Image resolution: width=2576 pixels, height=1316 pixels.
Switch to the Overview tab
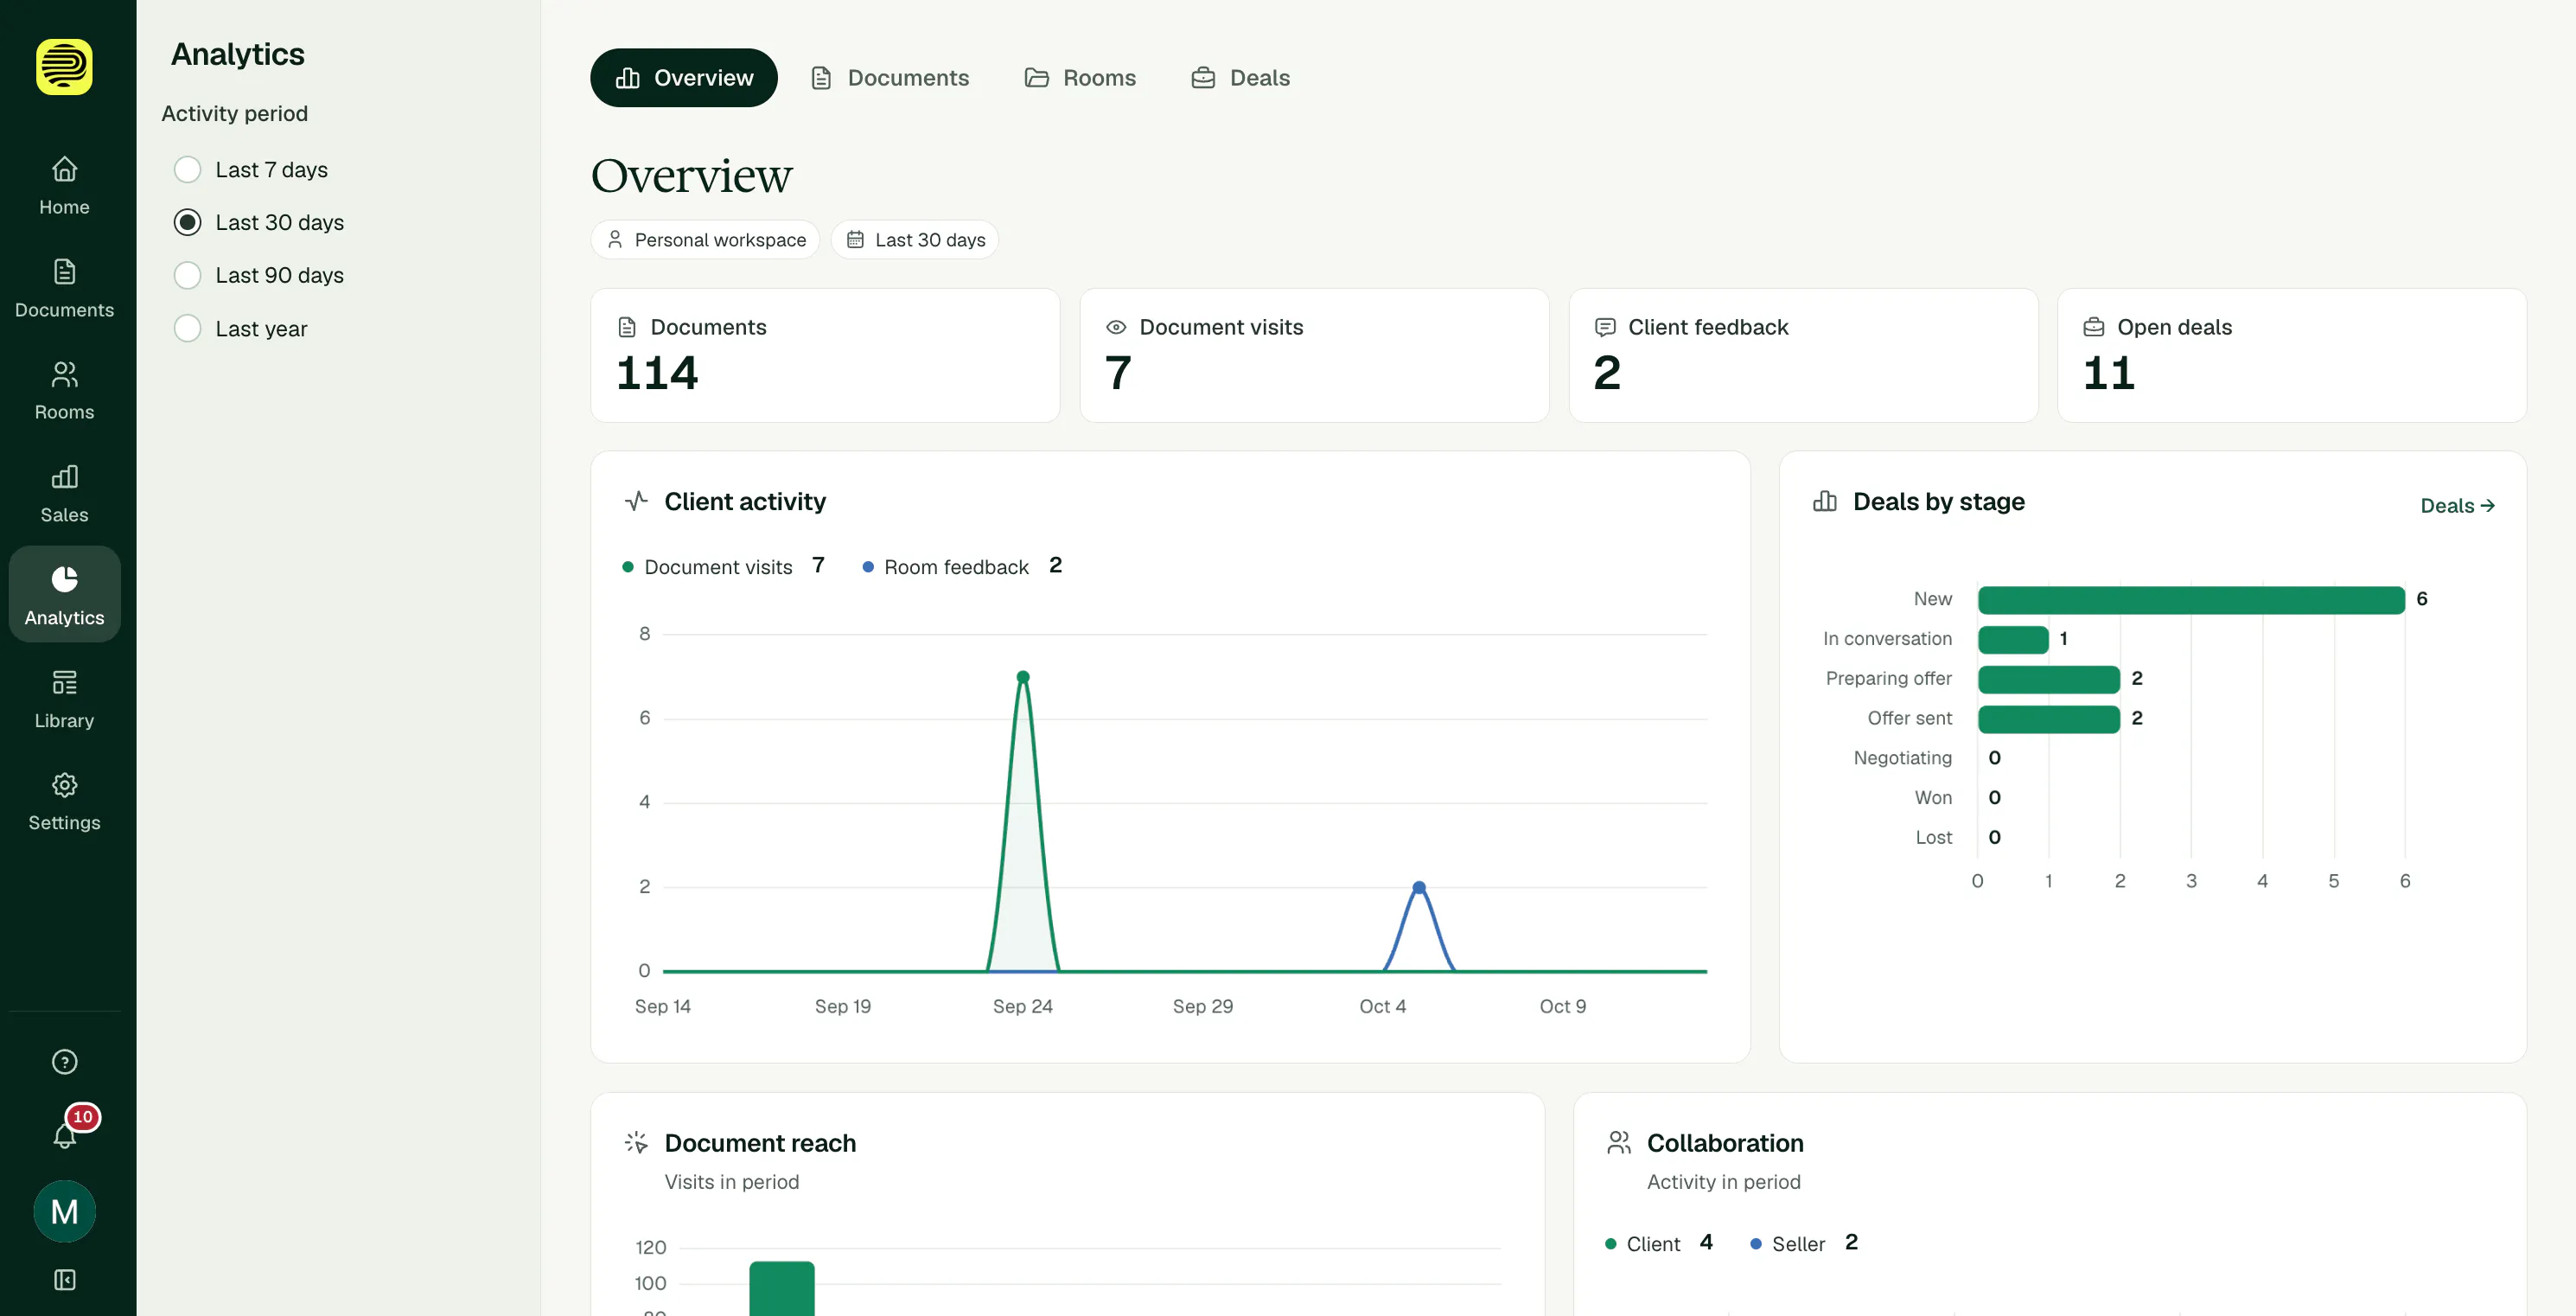tap(684, 78)
